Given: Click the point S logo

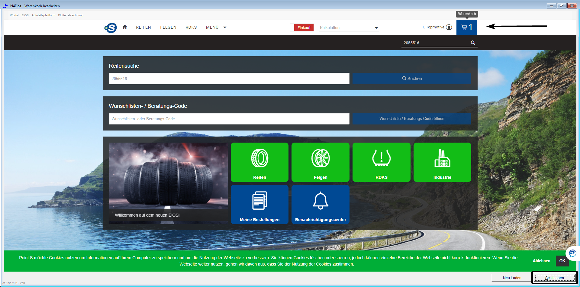Looking at the screenshot, I should [x=111, y=28].
